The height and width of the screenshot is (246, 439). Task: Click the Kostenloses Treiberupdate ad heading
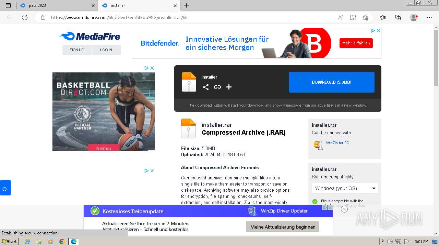133,211
